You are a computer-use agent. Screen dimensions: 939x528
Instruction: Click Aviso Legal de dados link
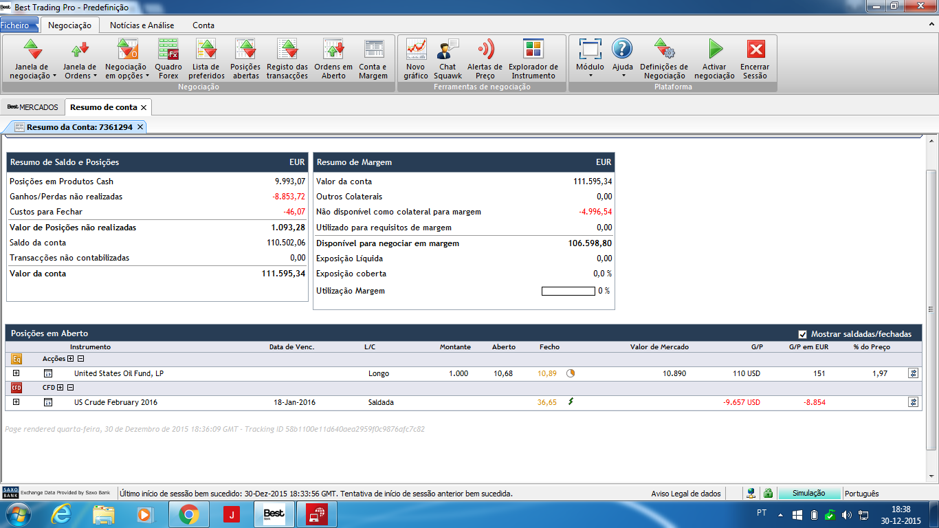685,494
